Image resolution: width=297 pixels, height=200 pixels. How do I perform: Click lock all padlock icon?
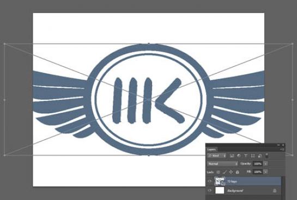238,172
